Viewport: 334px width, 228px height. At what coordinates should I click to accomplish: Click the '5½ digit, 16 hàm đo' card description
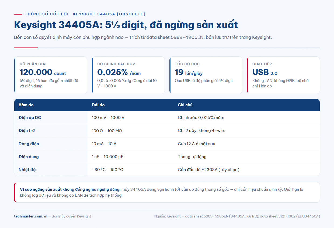coord(49,83)
